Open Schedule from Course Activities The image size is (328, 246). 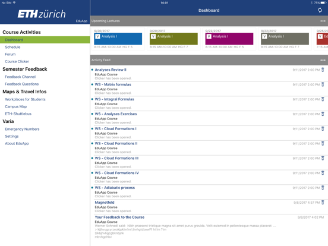(45, 47)
